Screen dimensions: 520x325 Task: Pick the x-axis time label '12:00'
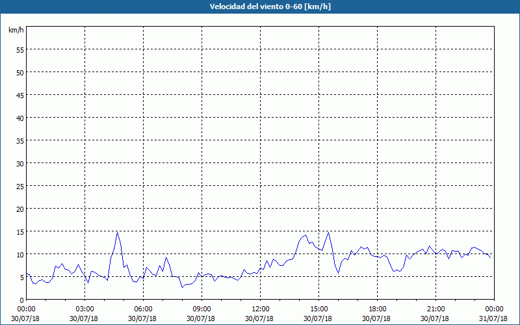coord(261,309)
